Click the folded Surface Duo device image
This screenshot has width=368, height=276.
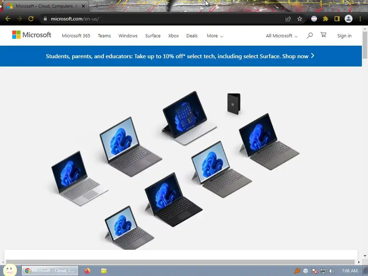click(234, 104)
